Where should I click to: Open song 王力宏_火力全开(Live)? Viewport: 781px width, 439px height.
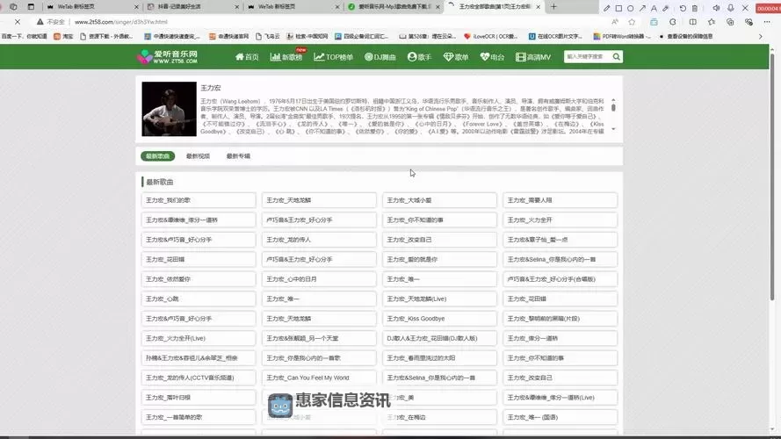(x=199, y=338)
